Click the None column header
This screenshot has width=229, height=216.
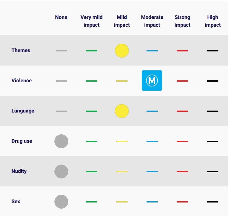(x=61, y=17)
